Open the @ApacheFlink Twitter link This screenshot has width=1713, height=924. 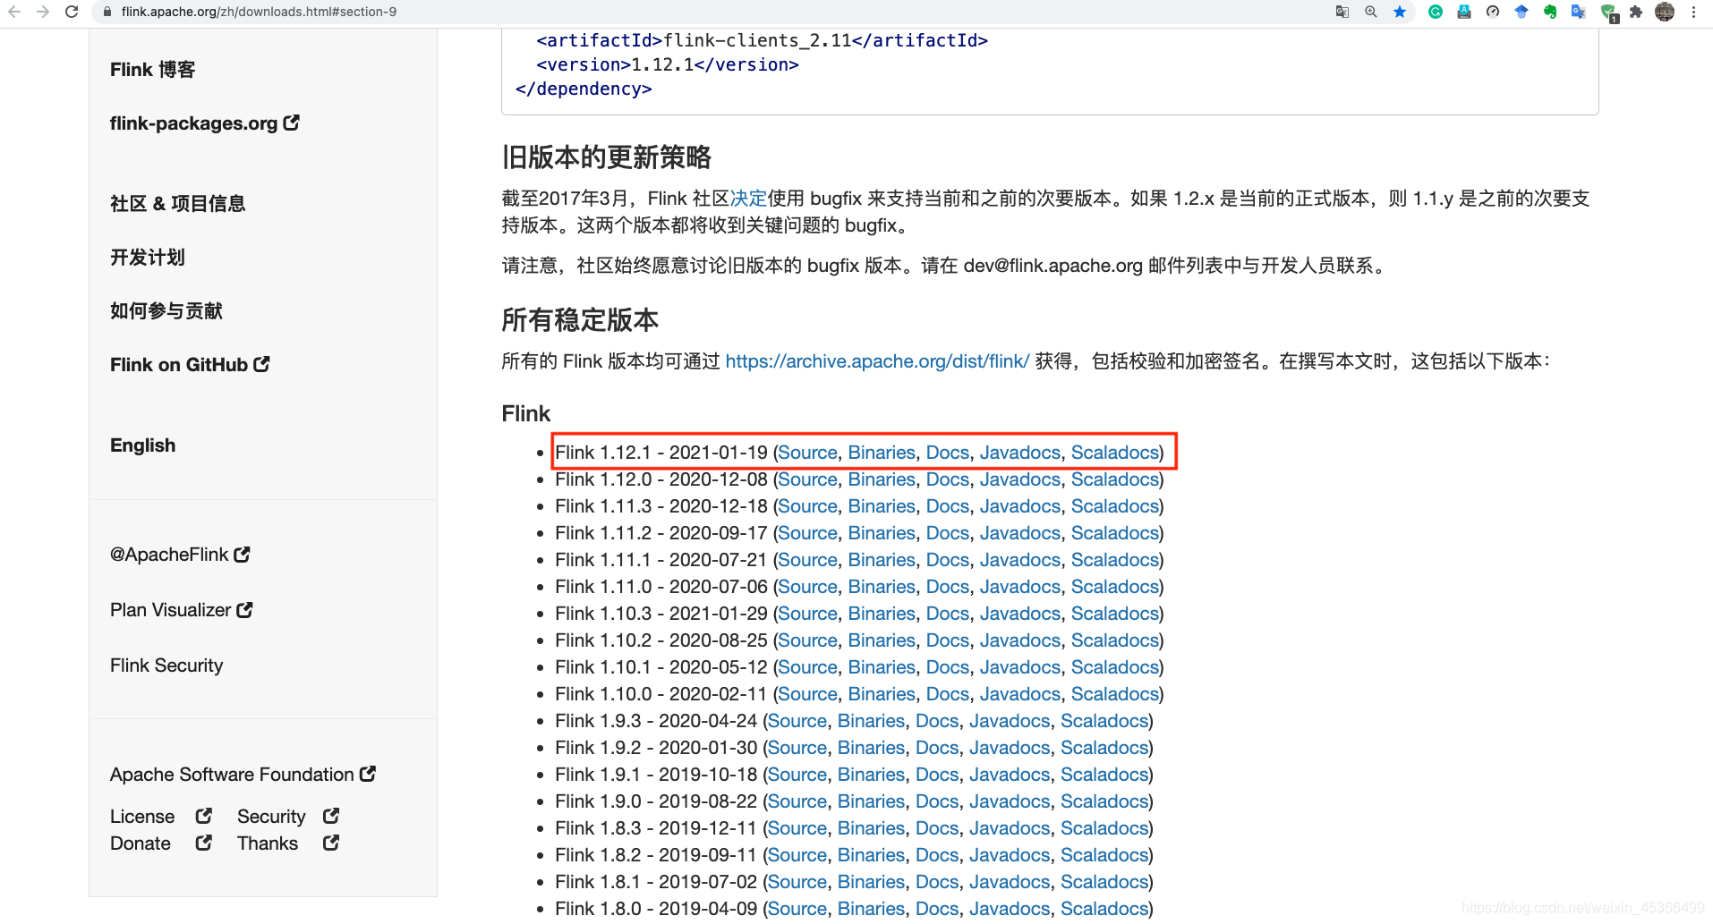[169, 555]
